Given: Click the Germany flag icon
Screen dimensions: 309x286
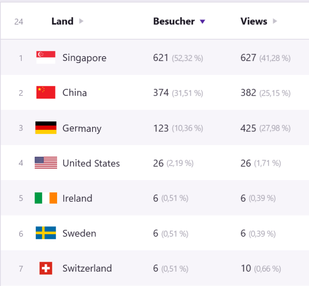Looking at the screenshot, I should [46, 128].
